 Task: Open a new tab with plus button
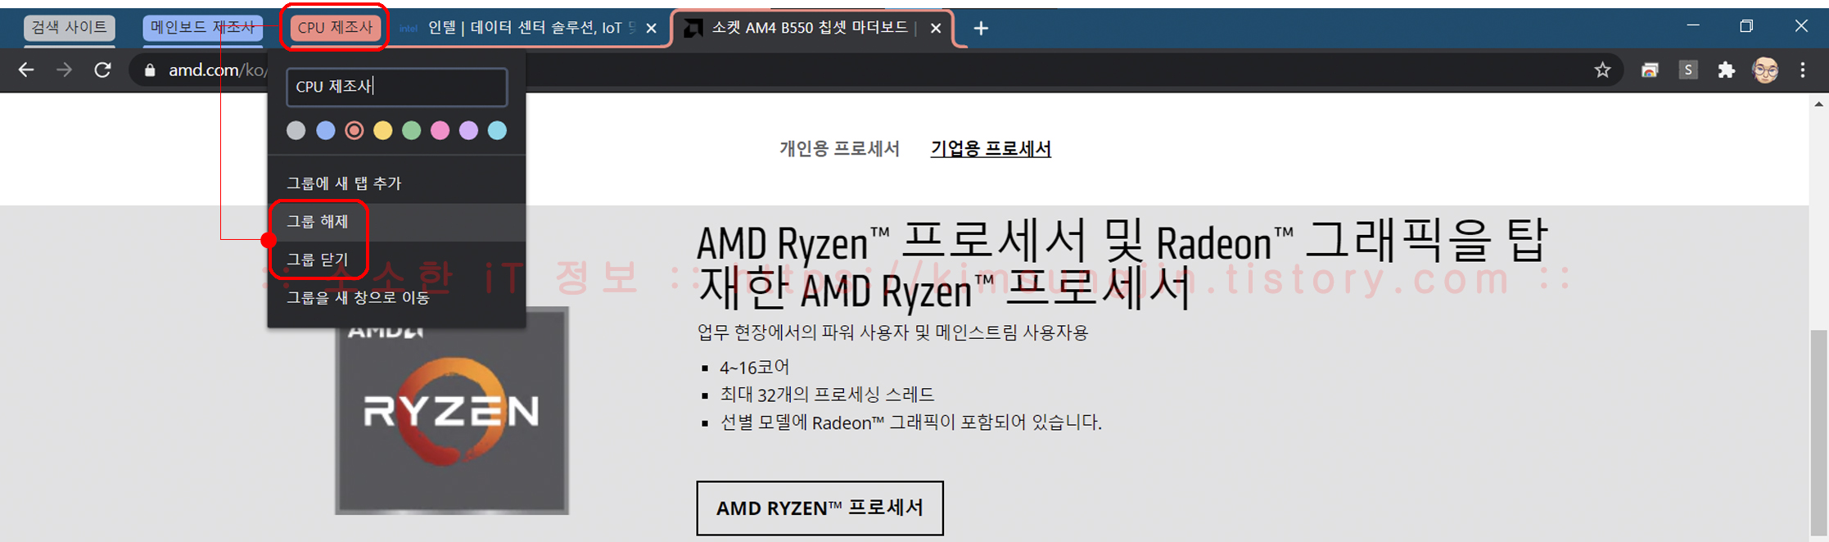coord(981,29)
